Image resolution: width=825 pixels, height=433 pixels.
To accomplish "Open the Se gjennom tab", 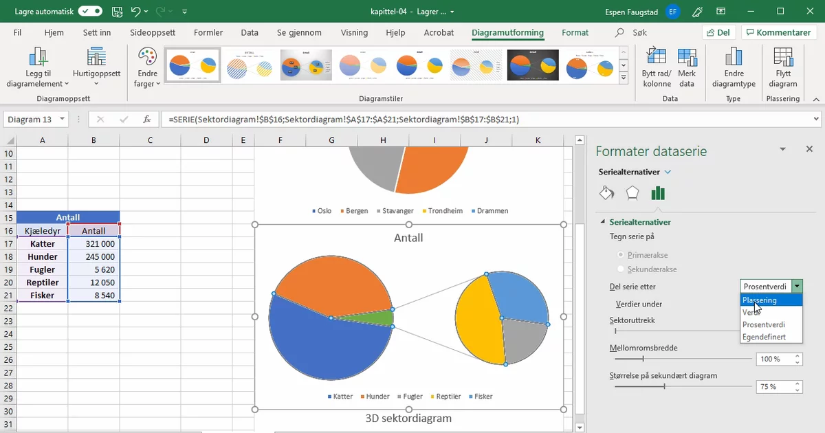I will pyautogui.click(x=299, y=32).
